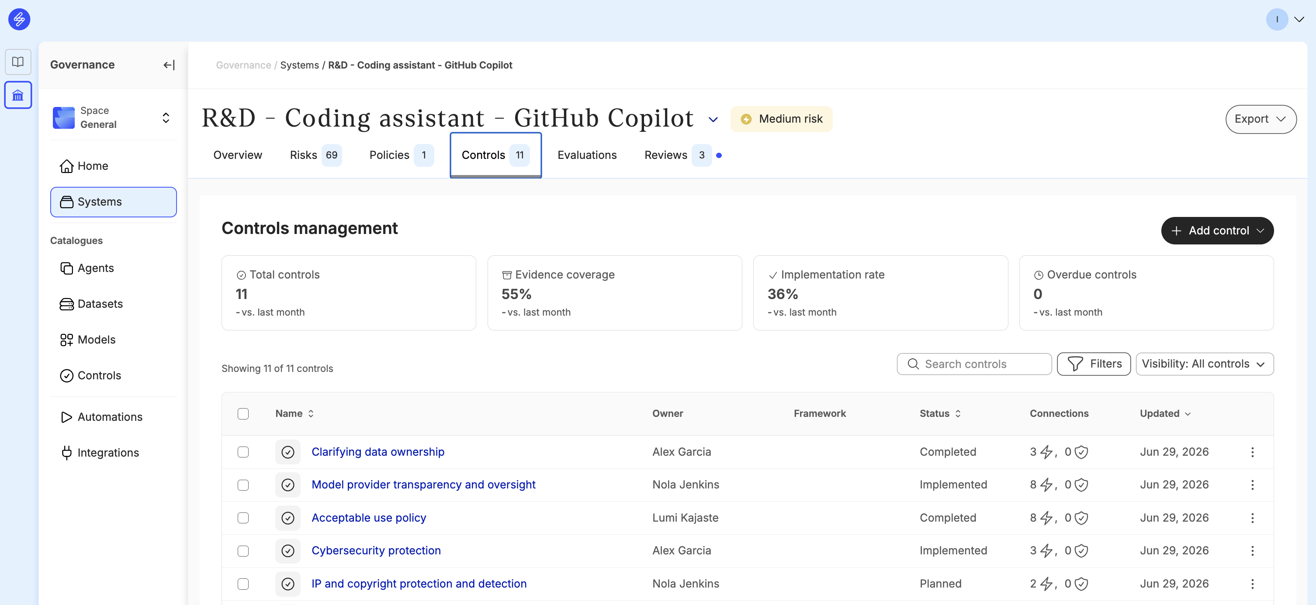Open the Export dropdown
Image resolution: width=1316 pixels, height=605 pixels.
[1261, 119]
